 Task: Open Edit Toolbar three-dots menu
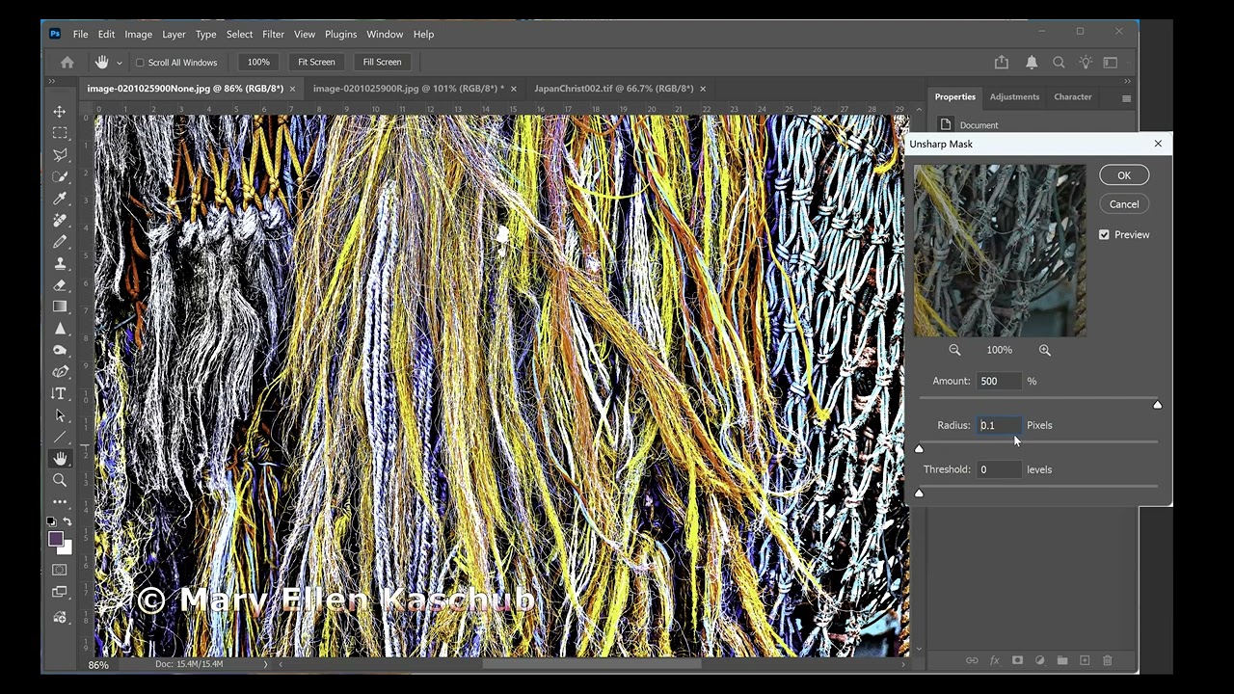[60, 501]
